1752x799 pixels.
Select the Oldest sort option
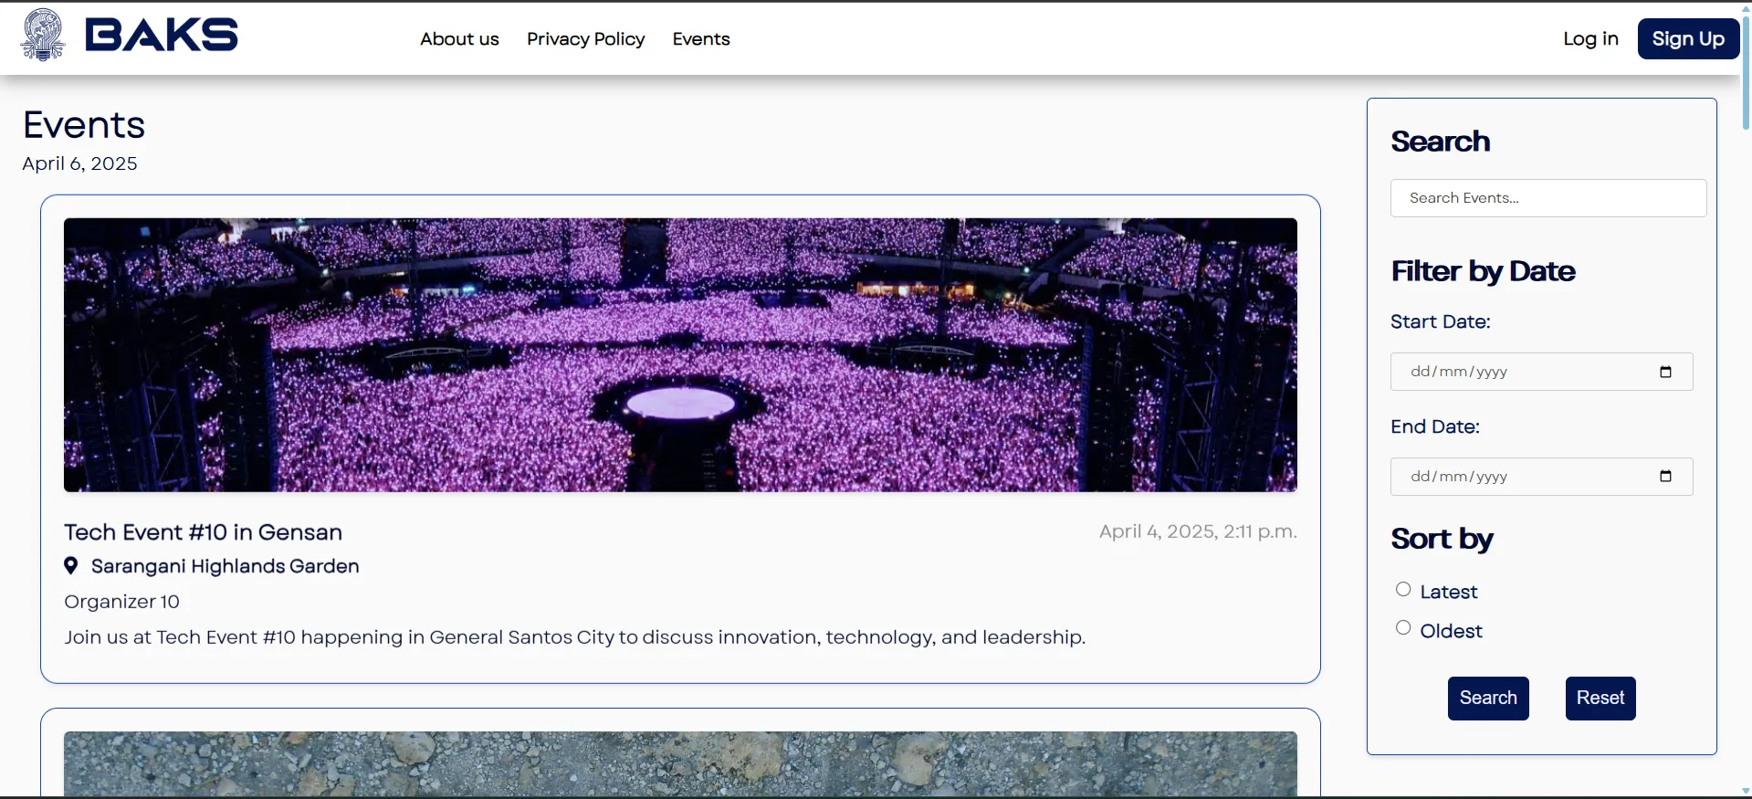[x=1403, y=628]
